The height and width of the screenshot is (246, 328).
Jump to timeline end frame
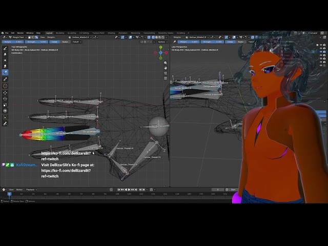click(x=136, y=190)
